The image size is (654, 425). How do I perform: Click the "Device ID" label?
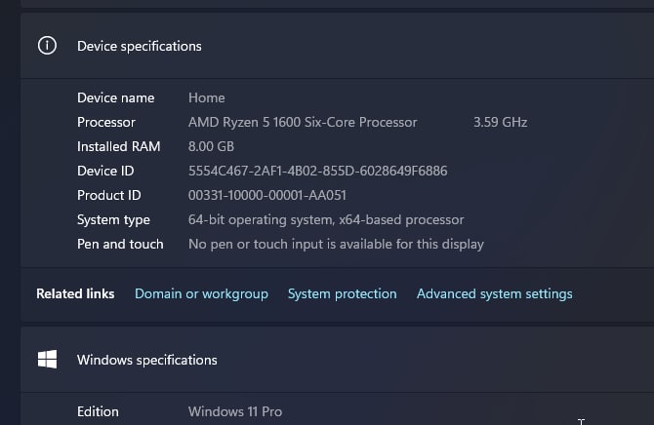(105, 171)
